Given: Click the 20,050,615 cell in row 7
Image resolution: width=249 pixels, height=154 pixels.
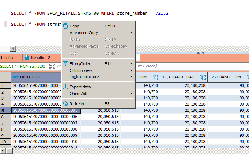Looking at the screenshot, I should pos(101,123).
